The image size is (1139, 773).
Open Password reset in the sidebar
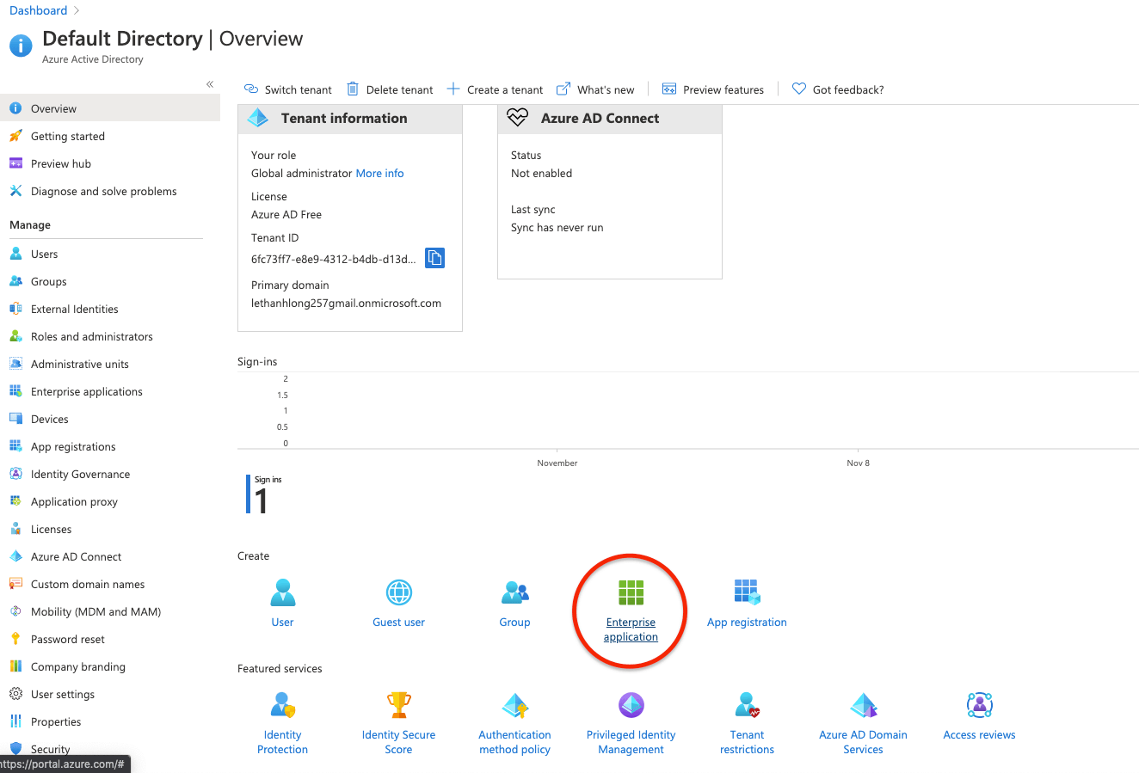tap(110, 639)
